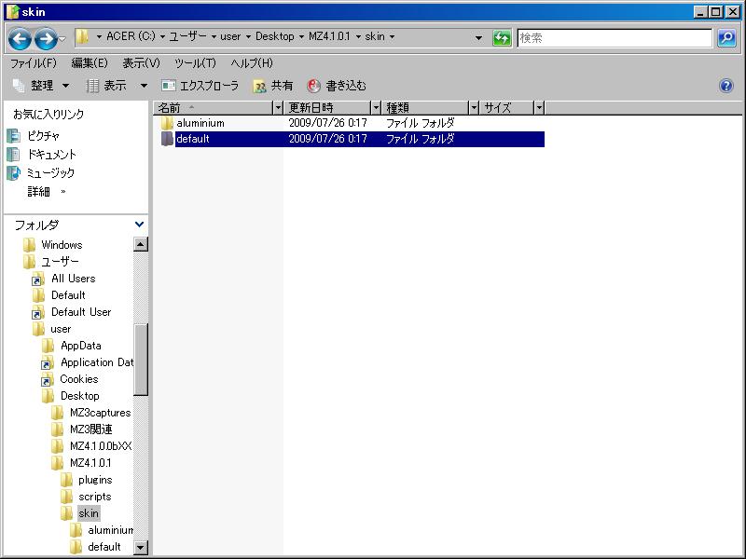This screenshot has height=559, width=746.
Task: Click the 書き込む burn disc icon
Action: click(x=314, y=86)
